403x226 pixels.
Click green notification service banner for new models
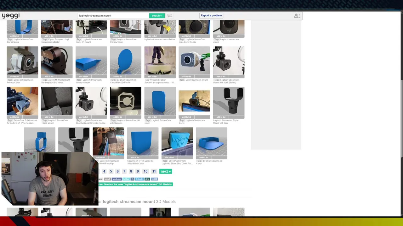coord(136,184)
